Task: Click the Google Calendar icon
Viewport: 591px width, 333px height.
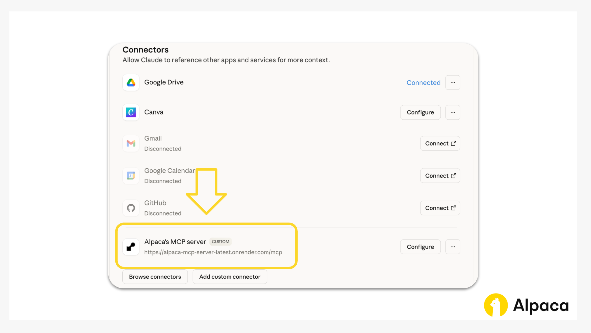Action: tap(131, 175)
